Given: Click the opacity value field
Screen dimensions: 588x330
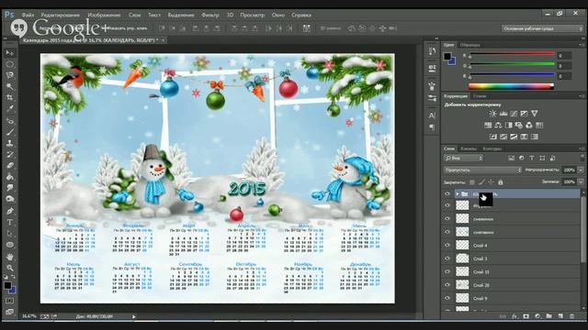Looking at the screenshot, I should click(569, 170).
